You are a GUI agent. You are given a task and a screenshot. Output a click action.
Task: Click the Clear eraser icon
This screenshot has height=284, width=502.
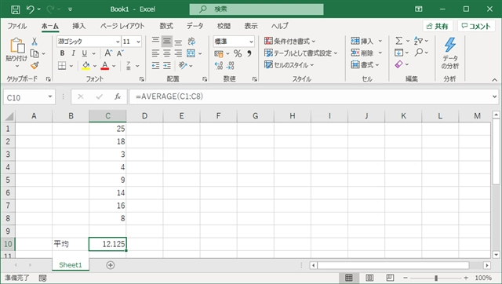click(x=399, y=64)
